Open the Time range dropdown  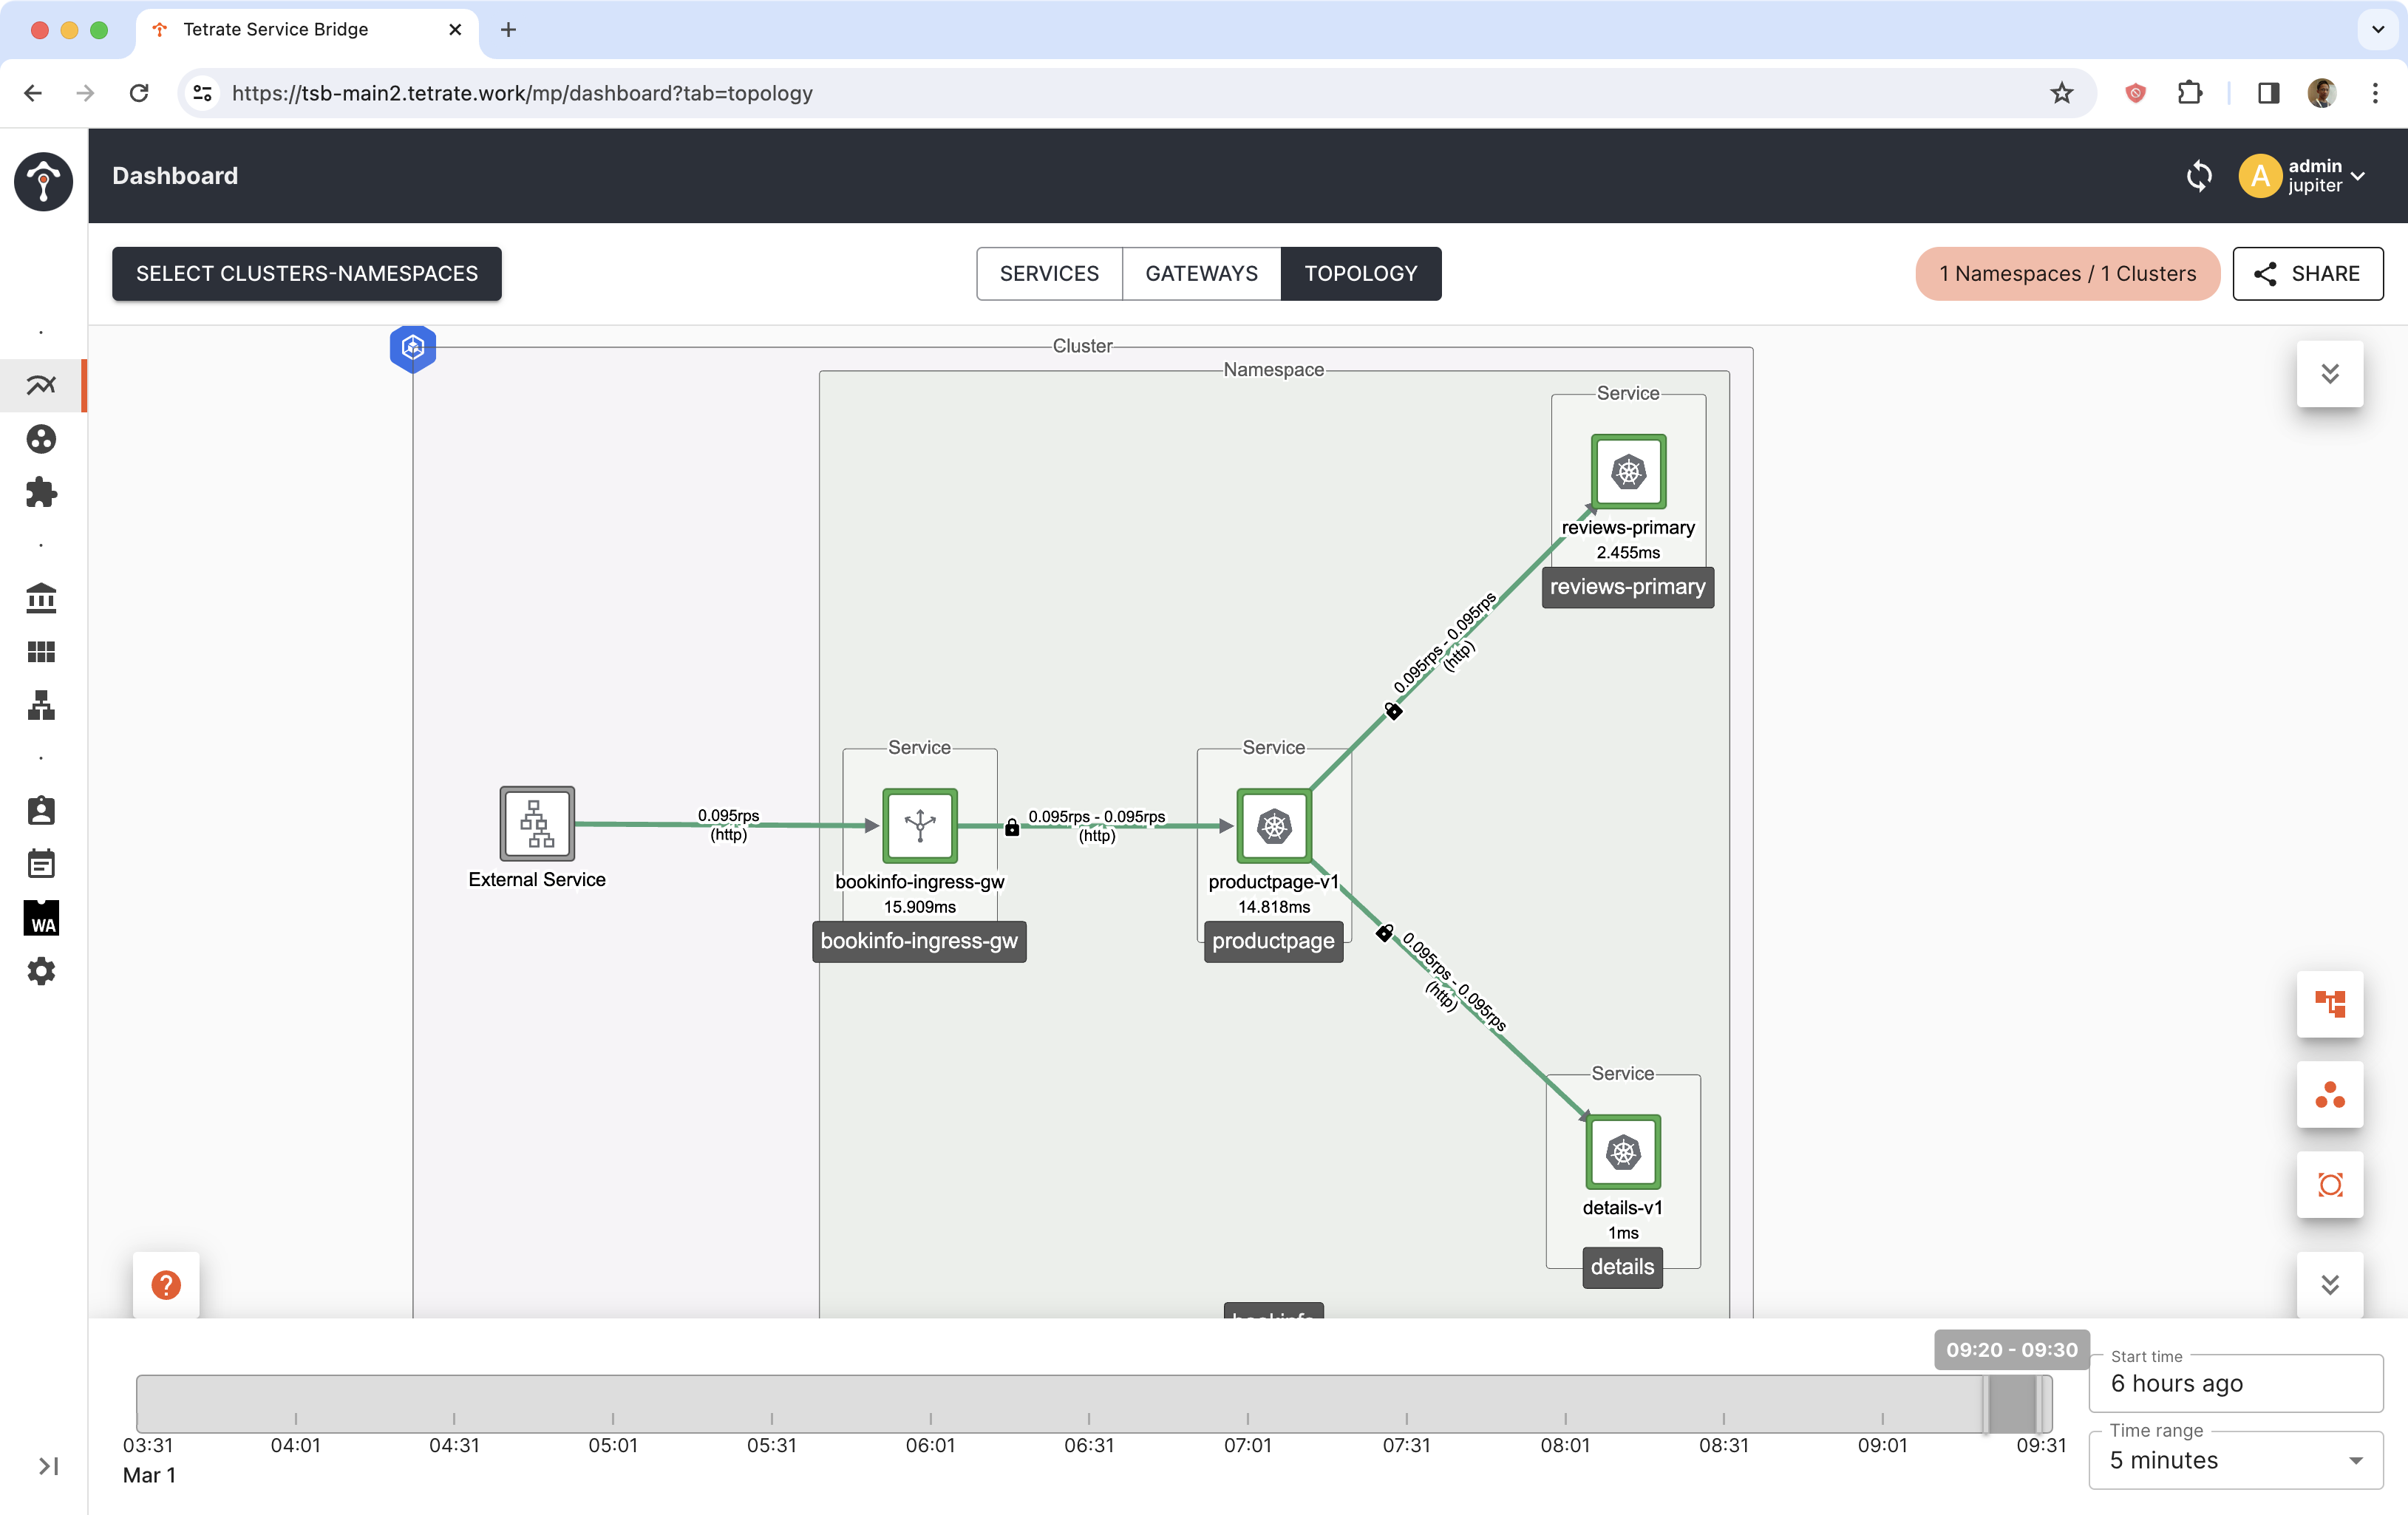(2236, 1460)
